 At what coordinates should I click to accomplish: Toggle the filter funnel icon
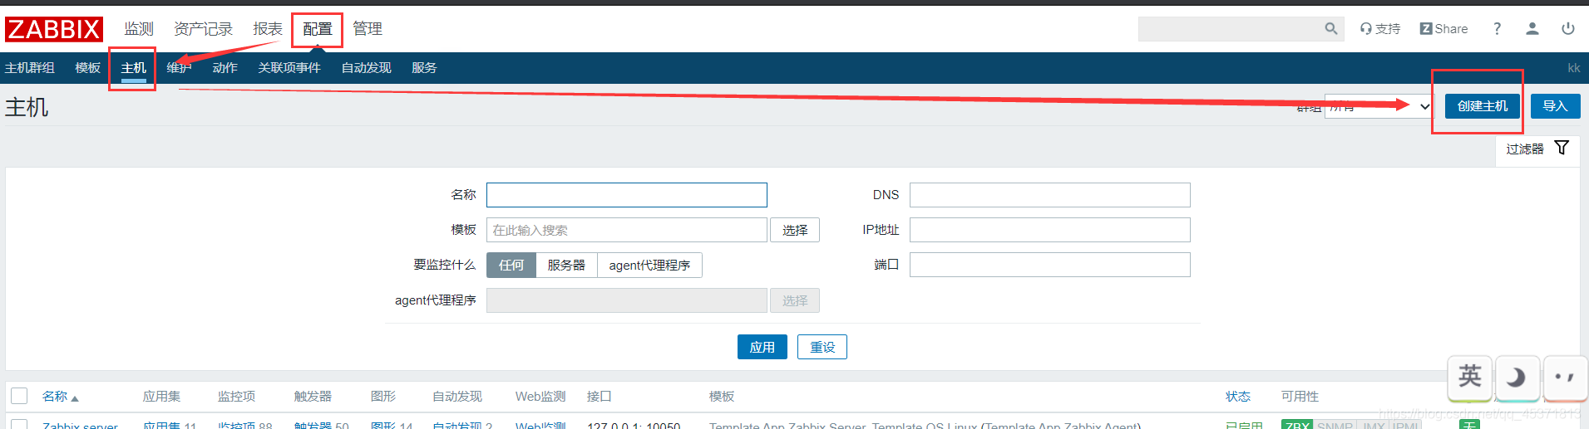[x=1562, y=149]
